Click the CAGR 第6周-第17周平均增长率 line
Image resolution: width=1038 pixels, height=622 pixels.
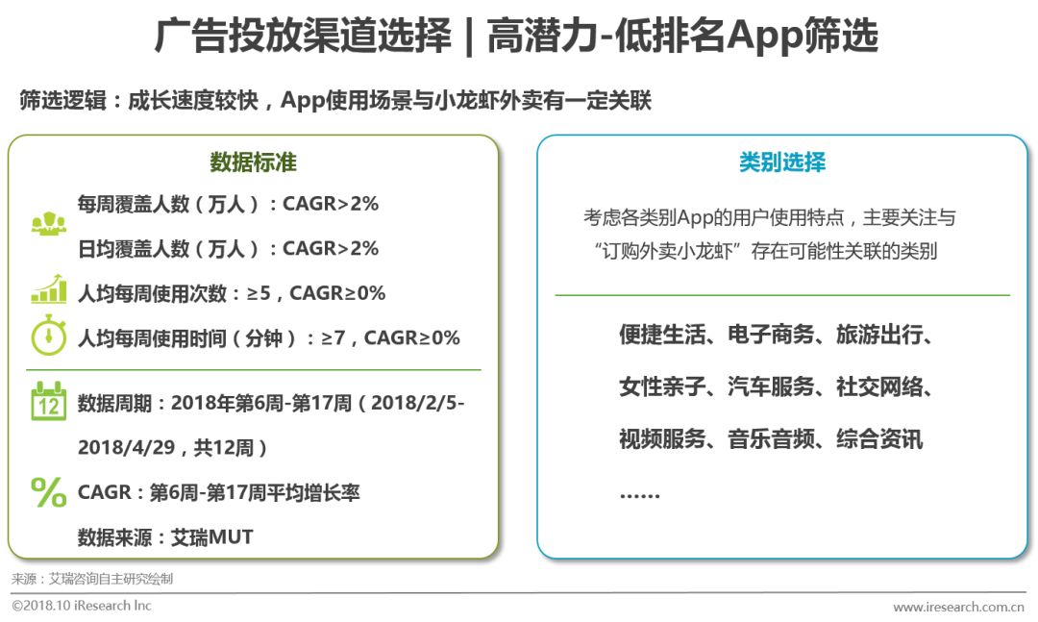[219, 492]
